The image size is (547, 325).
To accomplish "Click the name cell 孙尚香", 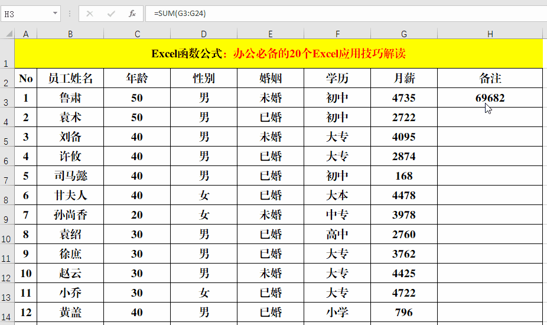I will coord(70,214).
